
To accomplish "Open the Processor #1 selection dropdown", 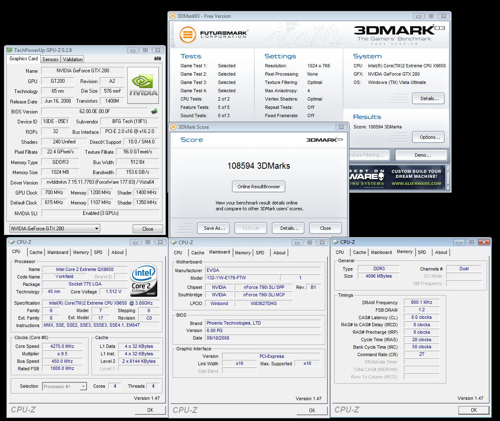I will coord(64,387).
